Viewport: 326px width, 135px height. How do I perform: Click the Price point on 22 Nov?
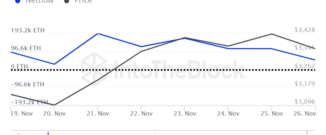141,51
